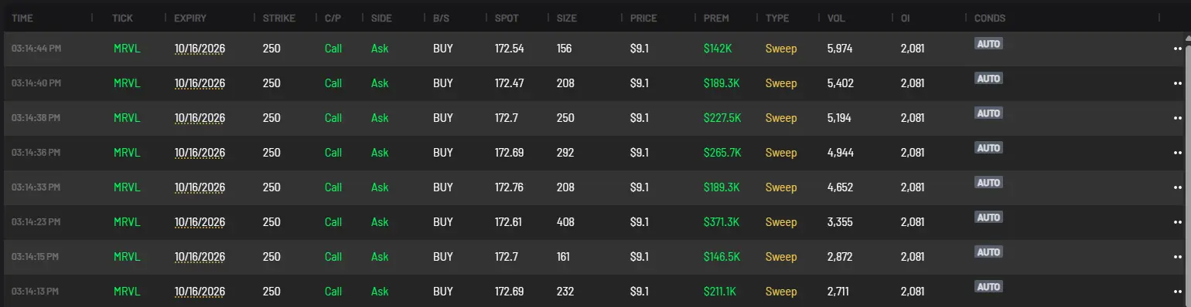Open the more options menu for the 03:14:33 PM row
This screenshot has height=307, width=1191.
pyautogui.click(x=1179, y=187)
